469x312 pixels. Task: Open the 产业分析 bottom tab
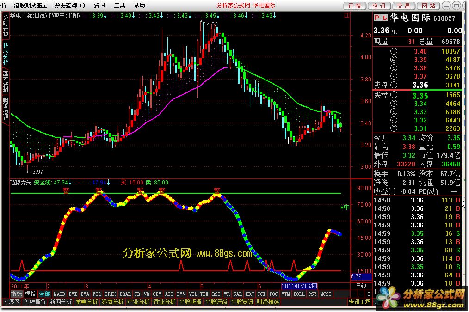pyautogui.click(x=138, y=302)
